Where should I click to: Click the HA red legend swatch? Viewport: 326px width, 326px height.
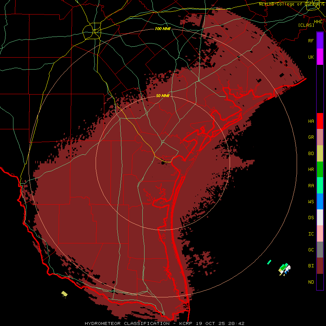click(x=320, y=121)
